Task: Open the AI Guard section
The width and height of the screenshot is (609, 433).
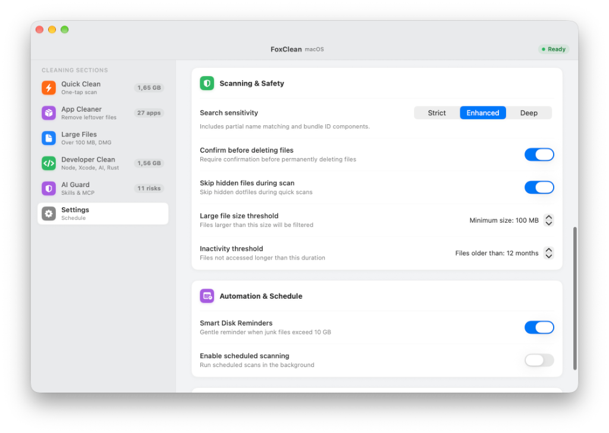Action: point(103,188)
